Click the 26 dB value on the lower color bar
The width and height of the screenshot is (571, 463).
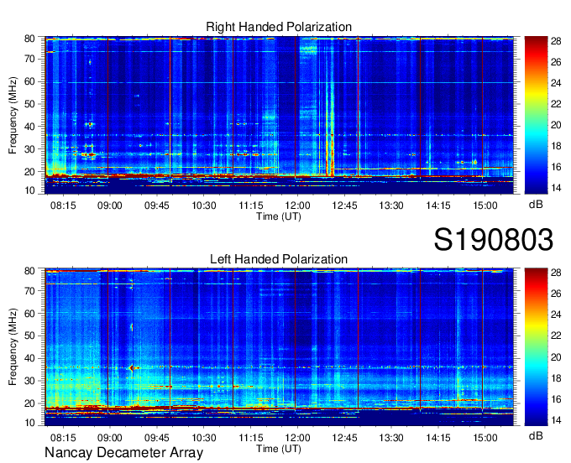pyautogui.click(x=556, y=294)
